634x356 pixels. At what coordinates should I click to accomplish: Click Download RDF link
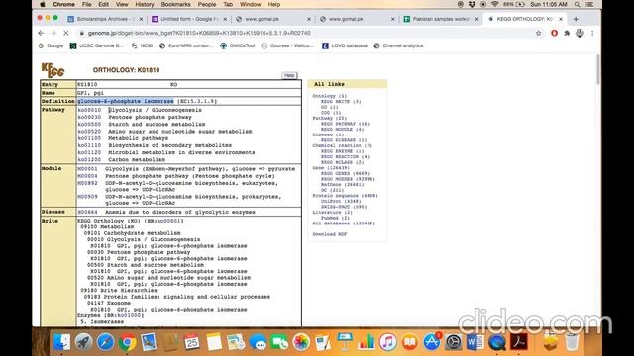click(330, 234)
